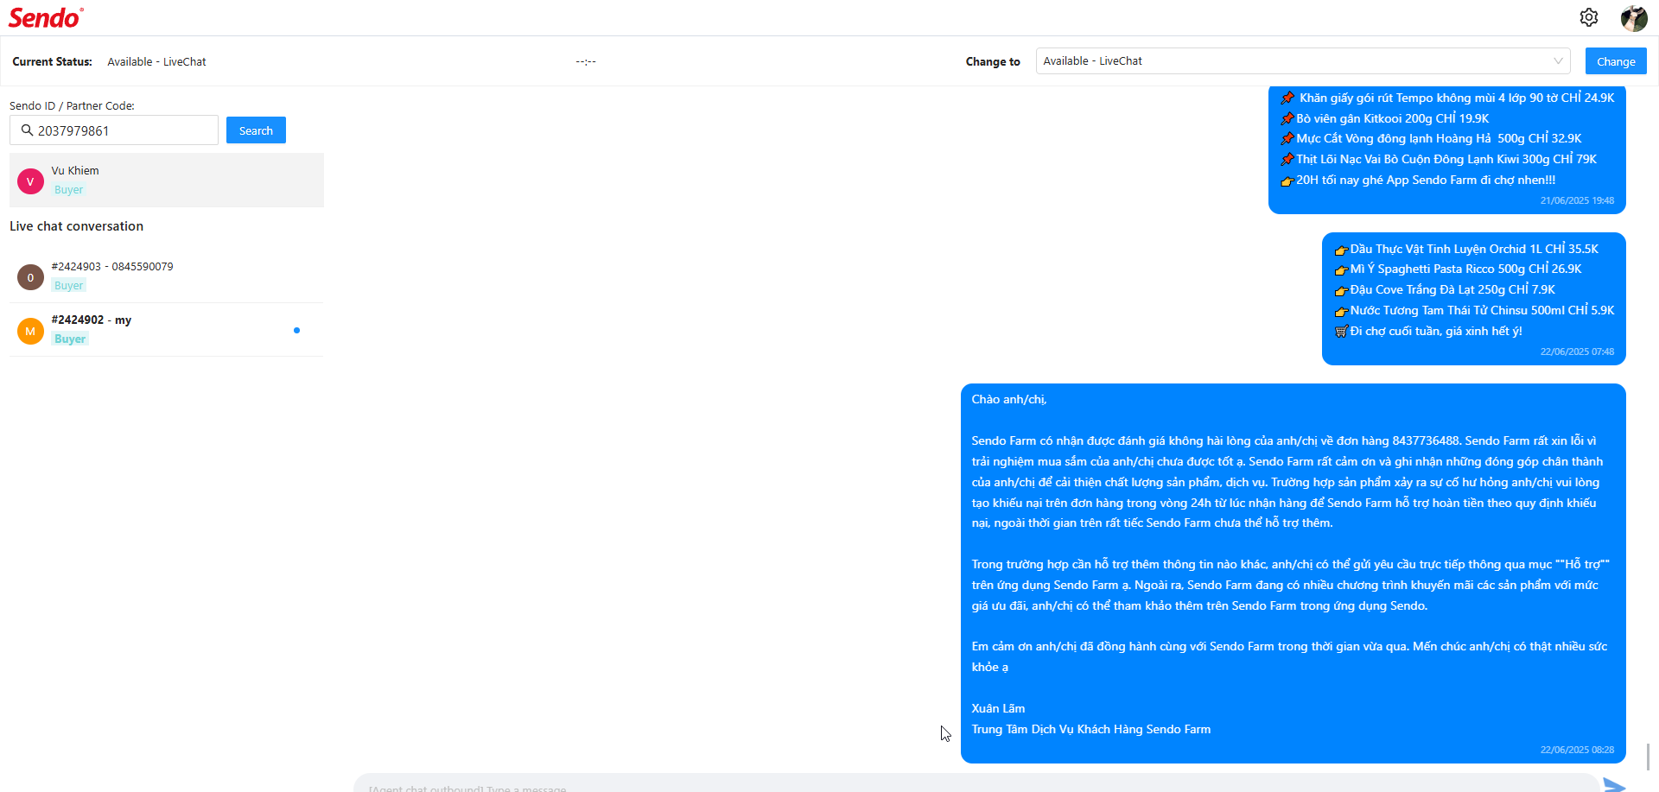This screenshot has width=1659, height=792.
Task: Click the Search button
Action: click(256, 130)
